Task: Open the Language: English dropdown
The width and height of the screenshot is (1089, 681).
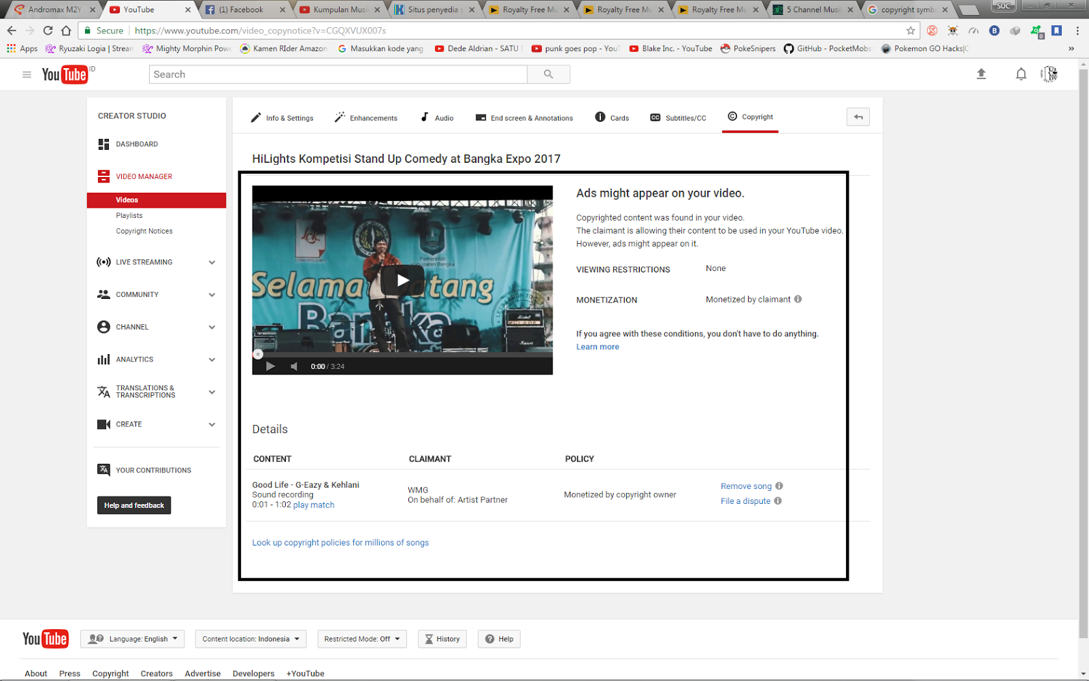Action: (132, 639)
